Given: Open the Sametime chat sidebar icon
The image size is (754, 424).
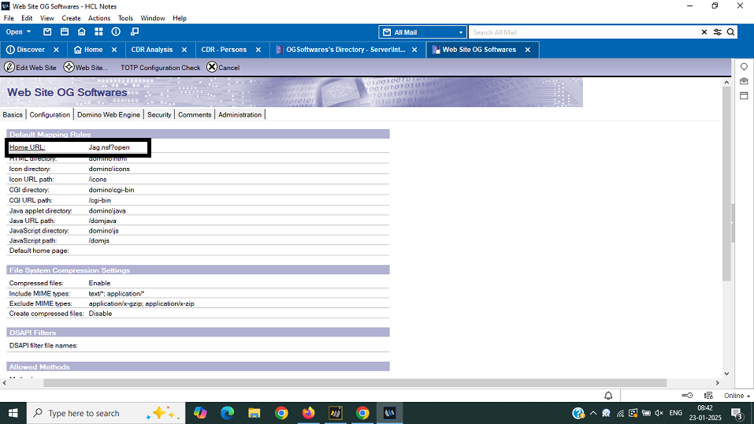Looking at the screenshot, I should click(x=744, y=67).
